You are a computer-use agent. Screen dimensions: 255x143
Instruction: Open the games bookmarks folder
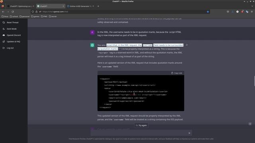(35, 16)
